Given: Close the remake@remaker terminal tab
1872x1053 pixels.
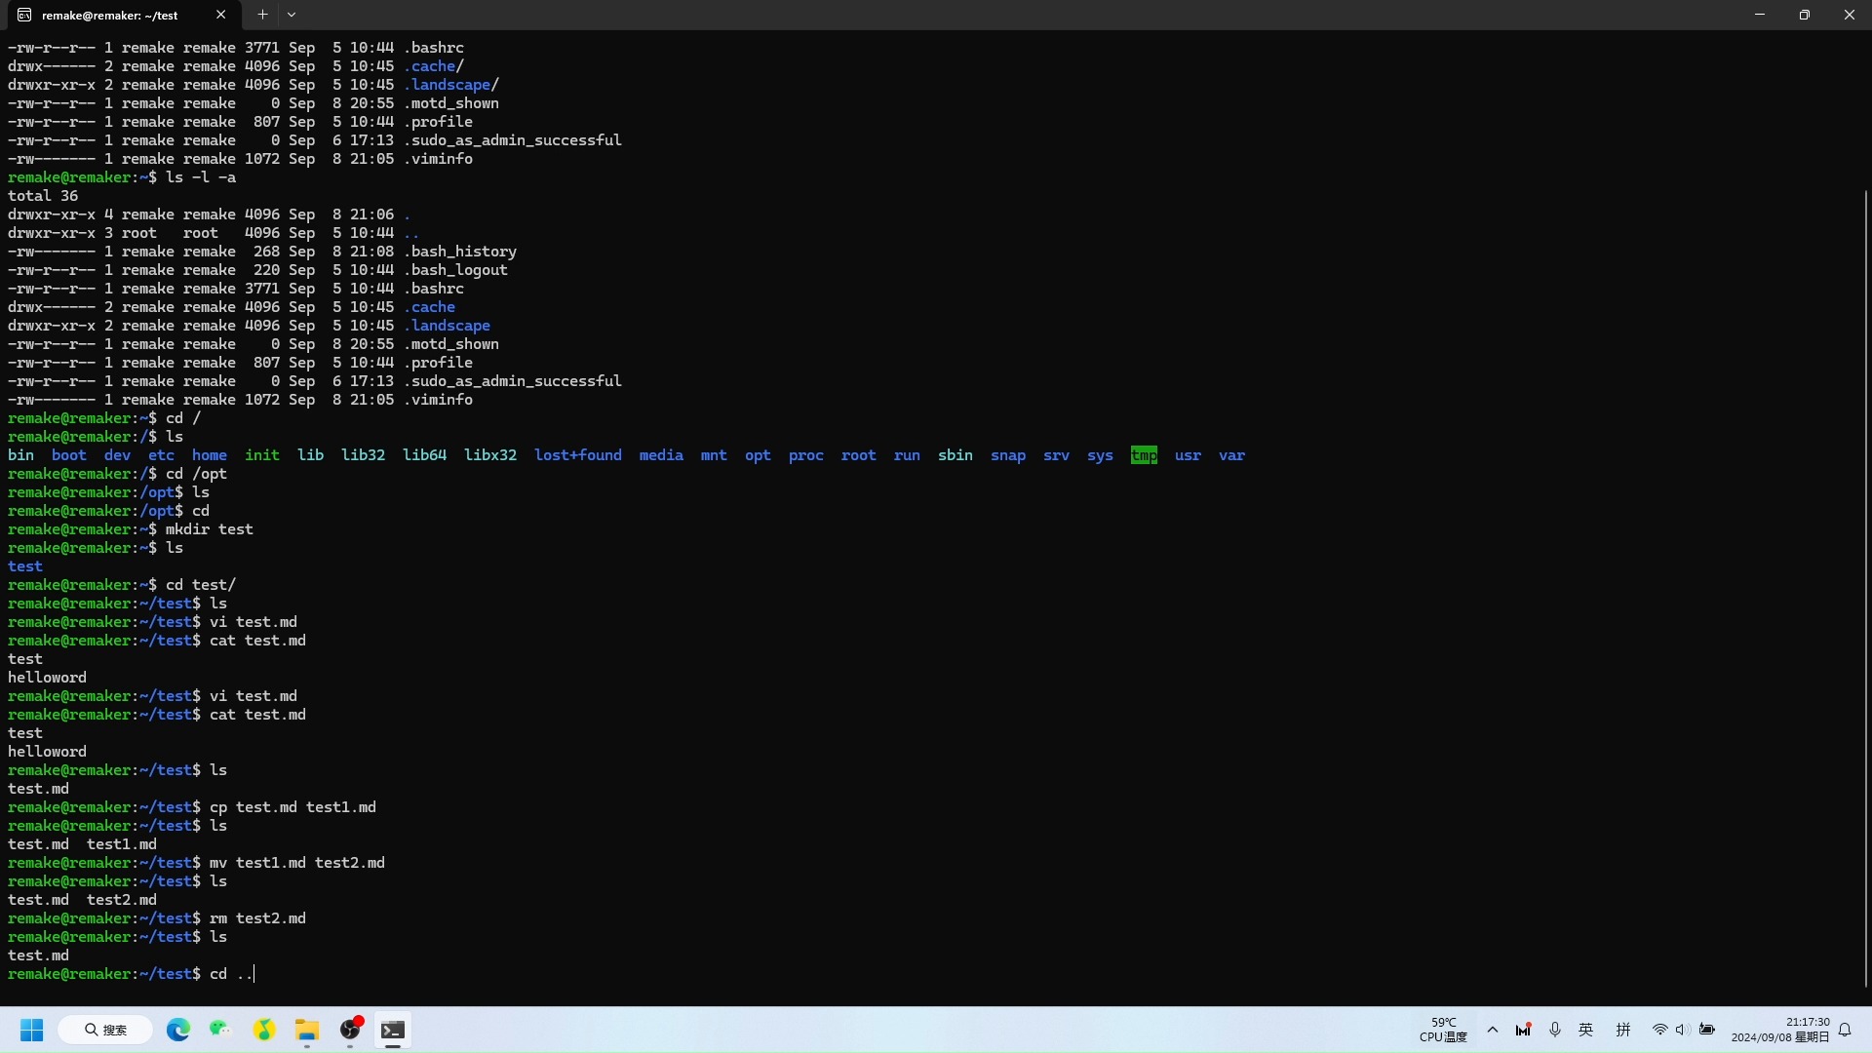Looking at the screenshot, I should 220,15.
